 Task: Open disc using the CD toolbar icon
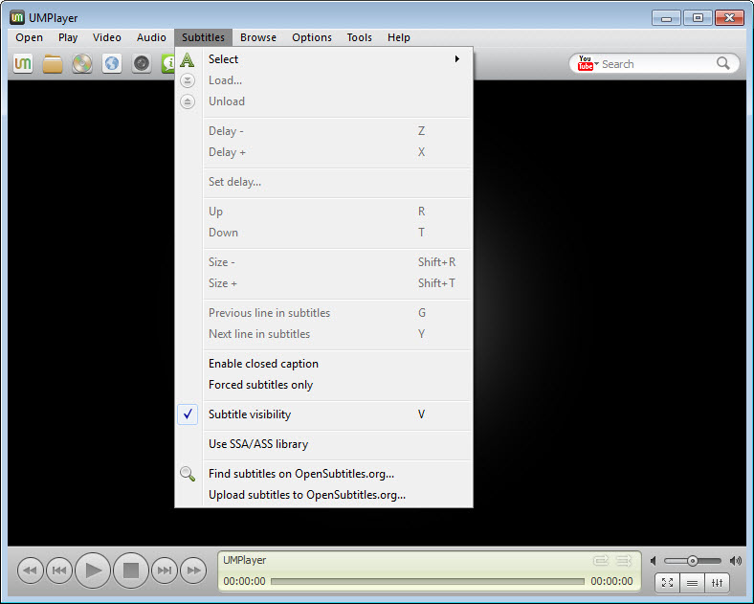point(82,63)
